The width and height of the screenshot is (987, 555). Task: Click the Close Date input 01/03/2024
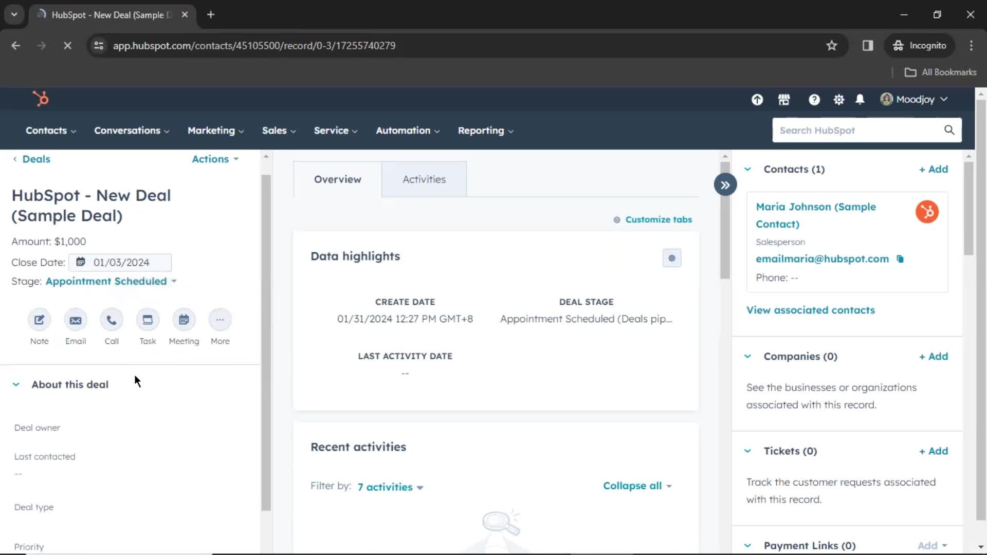[x=120, y=262]
